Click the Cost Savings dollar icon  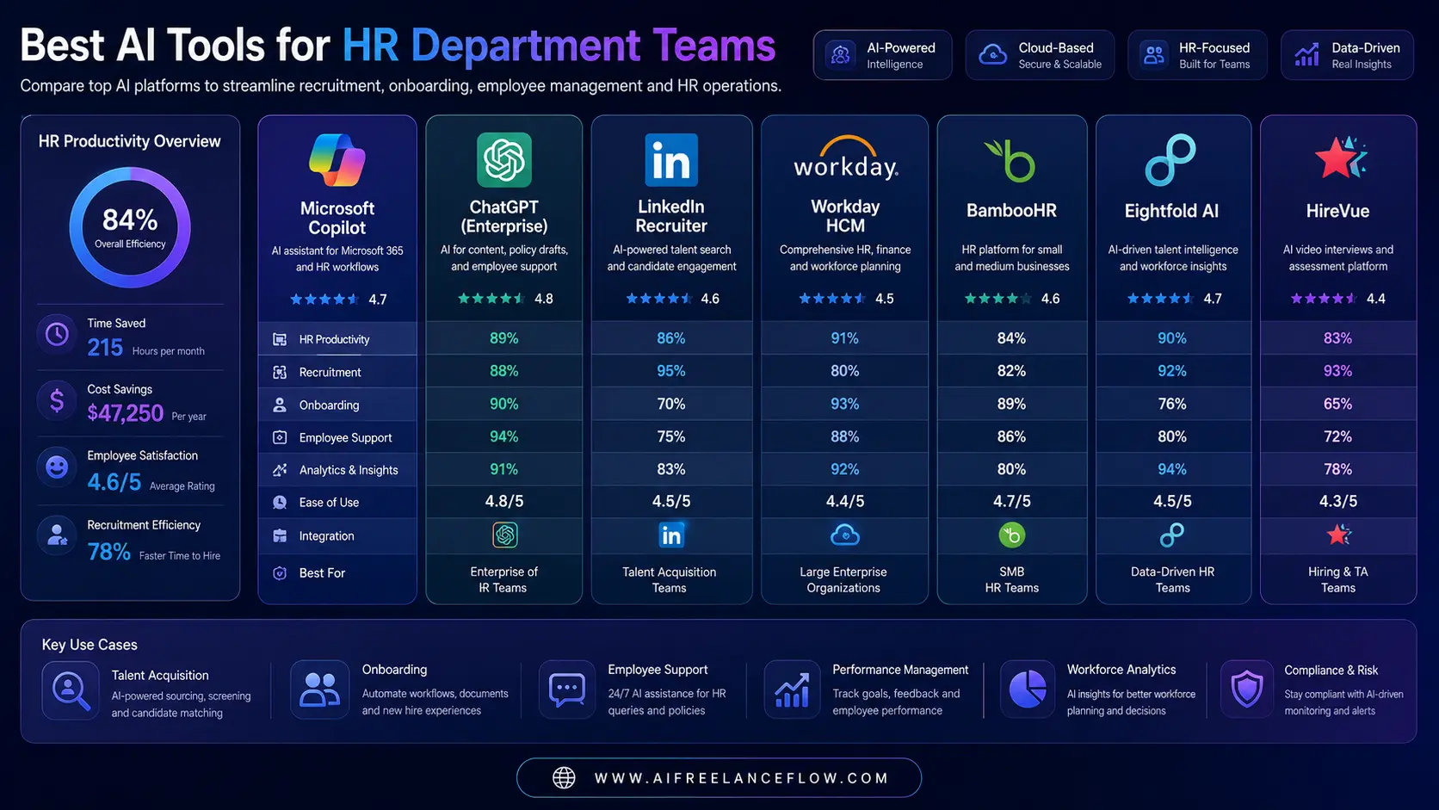click(x=57, y=400)
